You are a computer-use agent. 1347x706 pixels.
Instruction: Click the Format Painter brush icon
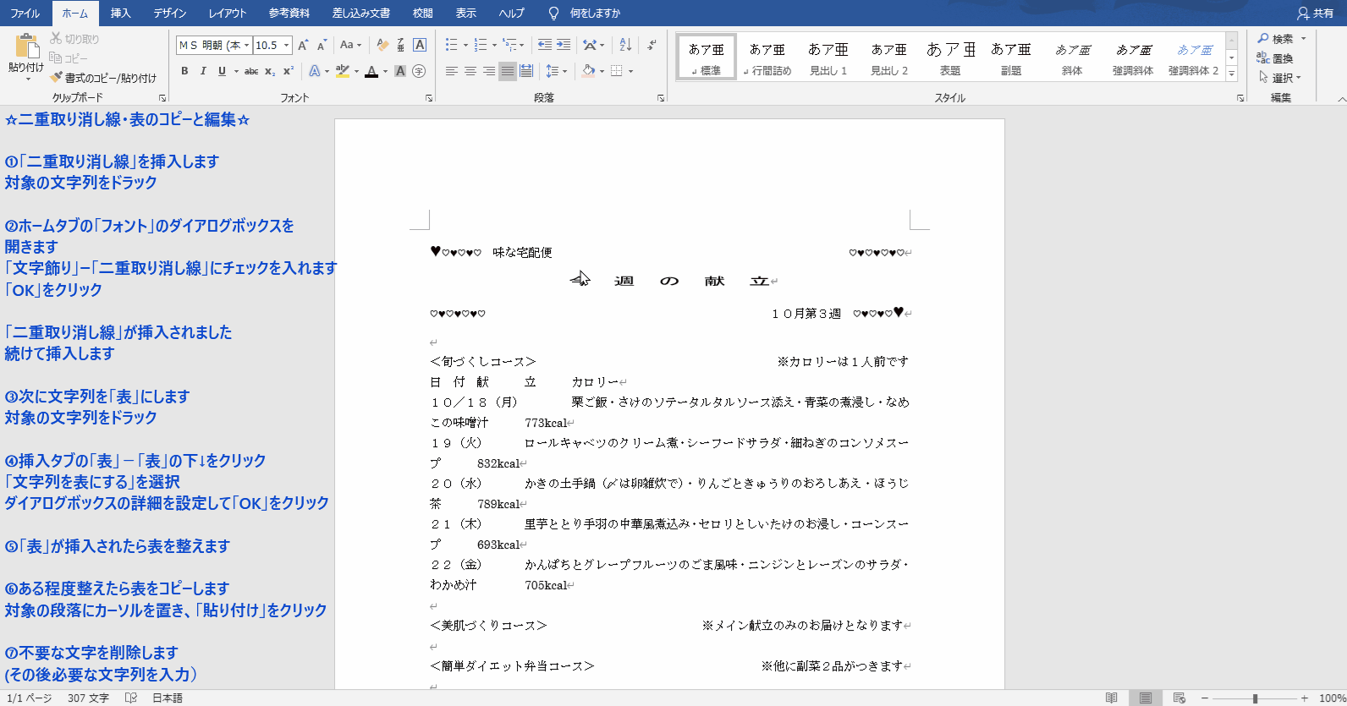pyautogui.click(x=57, y=78)
